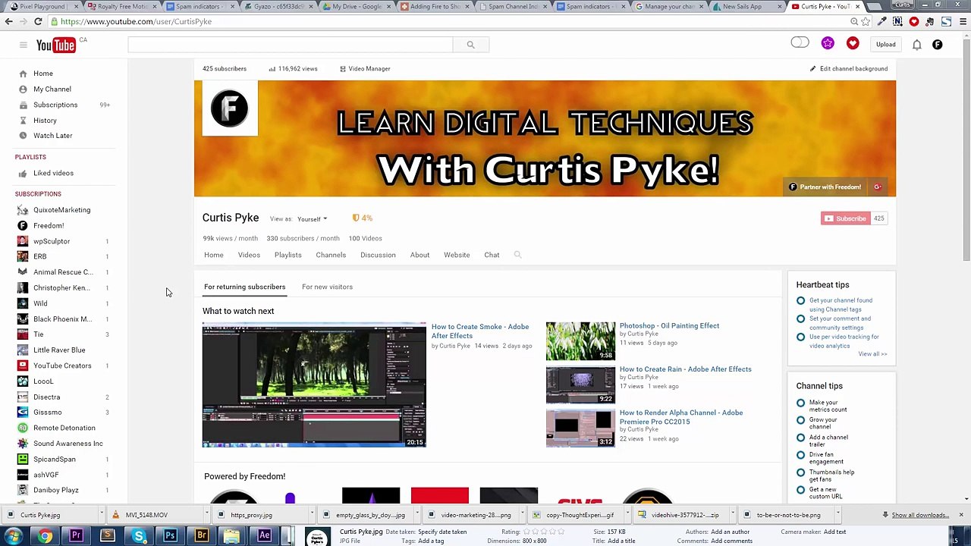Select 'Make your metrics count' radio
The image size is (971, 546).
[800, 403]
